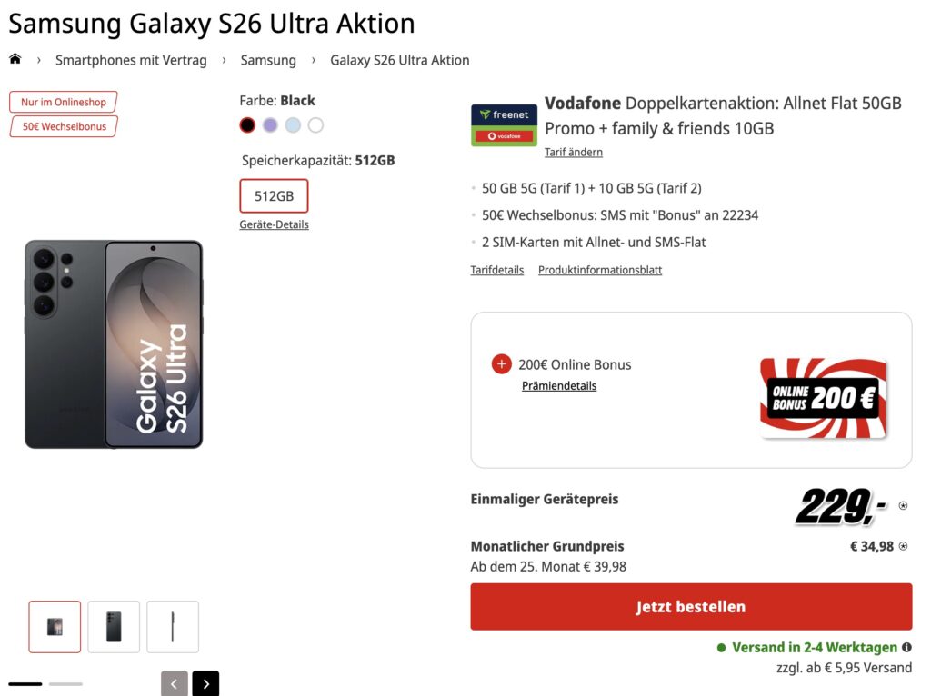Click the Tarif ändern link
This screenshot has width=931, height=696.
[x=573, y=152]
